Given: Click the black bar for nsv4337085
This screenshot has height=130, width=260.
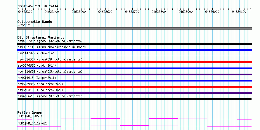Looking at the screenshot, I should click(x=134, y=44).
